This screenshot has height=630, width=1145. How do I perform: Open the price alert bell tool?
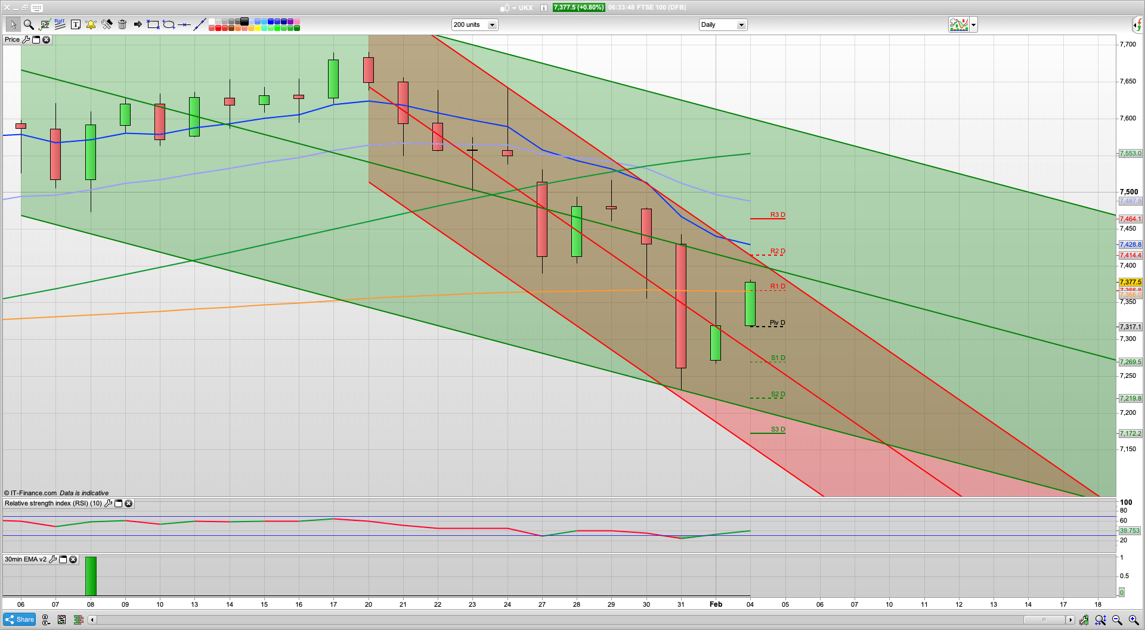pyautogui.click(x=91, y=24)
